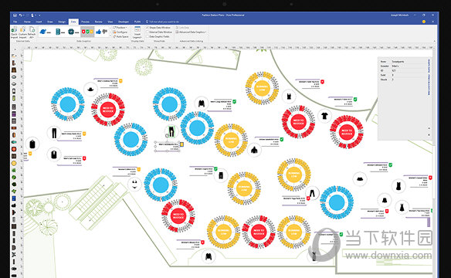
Task: Open the File tab
Action: click(15, 22)
